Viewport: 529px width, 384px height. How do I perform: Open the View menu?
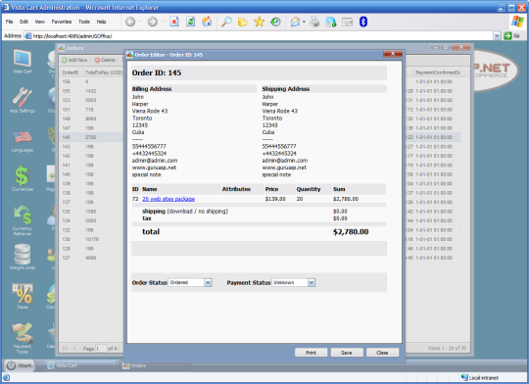tap(40, 22)
